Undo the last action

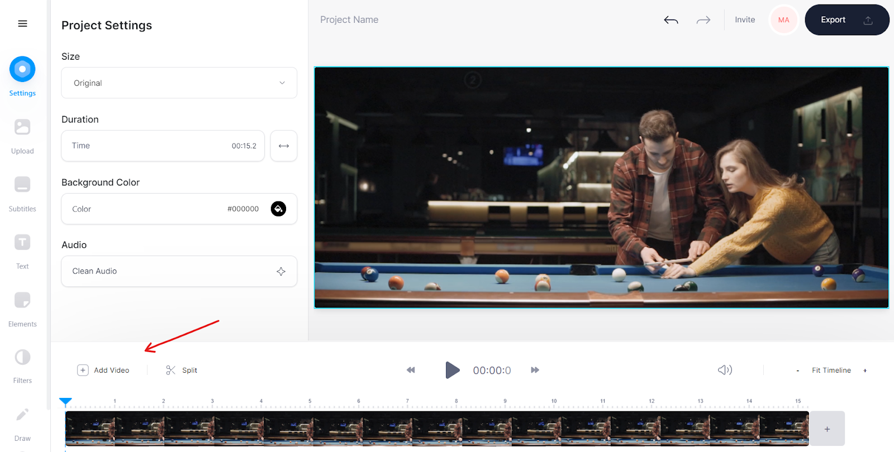click(671, 20)
